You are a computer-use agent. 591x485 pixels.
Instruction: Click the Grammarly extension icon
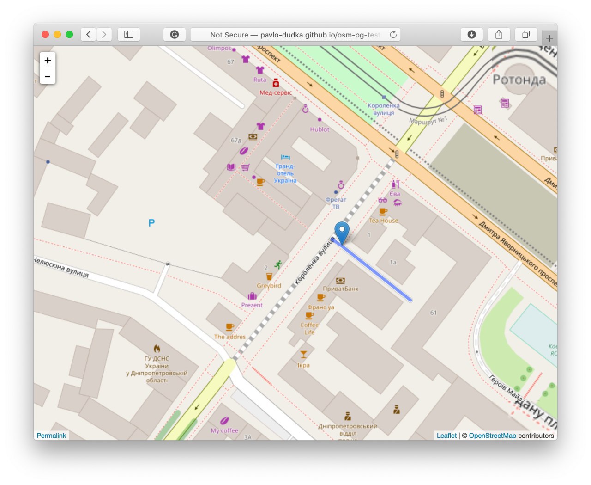point(175,35)
